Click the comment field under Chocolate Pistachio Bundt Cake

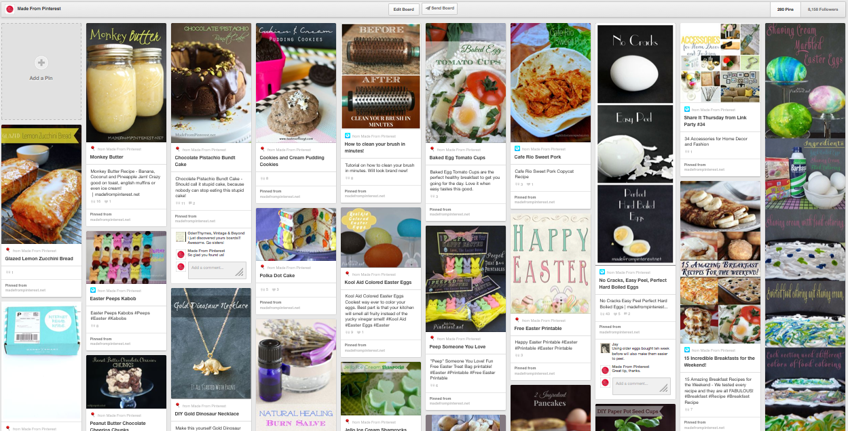[217, 270]
